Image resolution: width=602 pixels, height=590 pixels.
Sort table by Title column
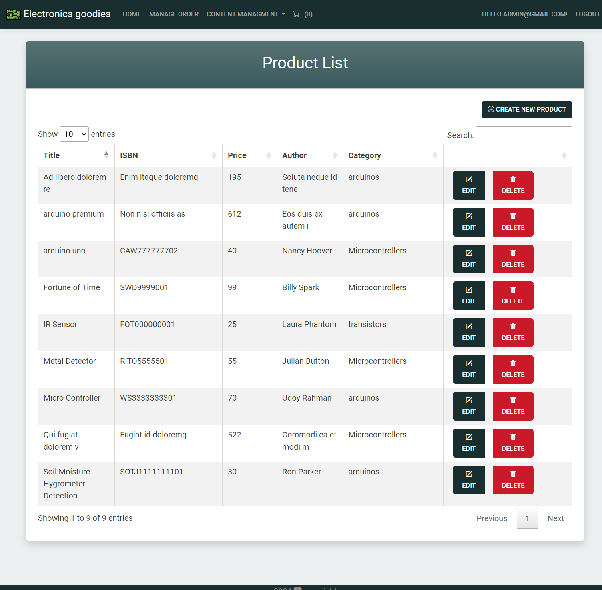click(x=76, y=155)
